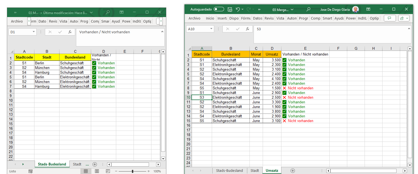Image resolution: width=418 pixels, height=174 pixels.
Task: Open the Vista tab in right window
Action: [x=280, y=18]
